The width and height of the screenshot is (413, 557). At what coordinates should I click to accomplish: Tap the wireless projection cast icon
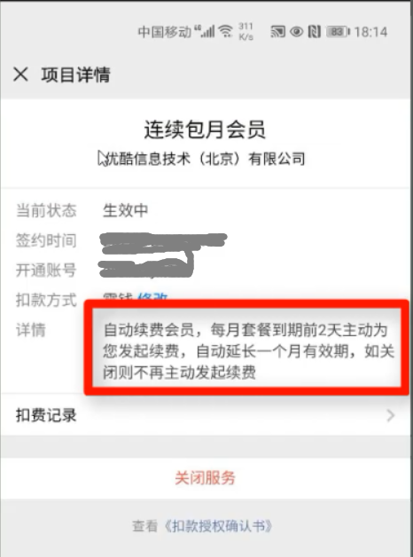(x=277, y=32)
